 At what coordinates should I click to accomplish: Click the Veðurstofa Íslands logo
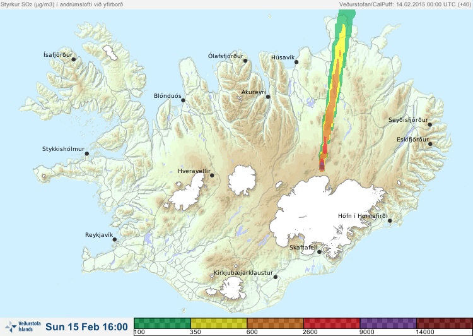tap(23, 327)
